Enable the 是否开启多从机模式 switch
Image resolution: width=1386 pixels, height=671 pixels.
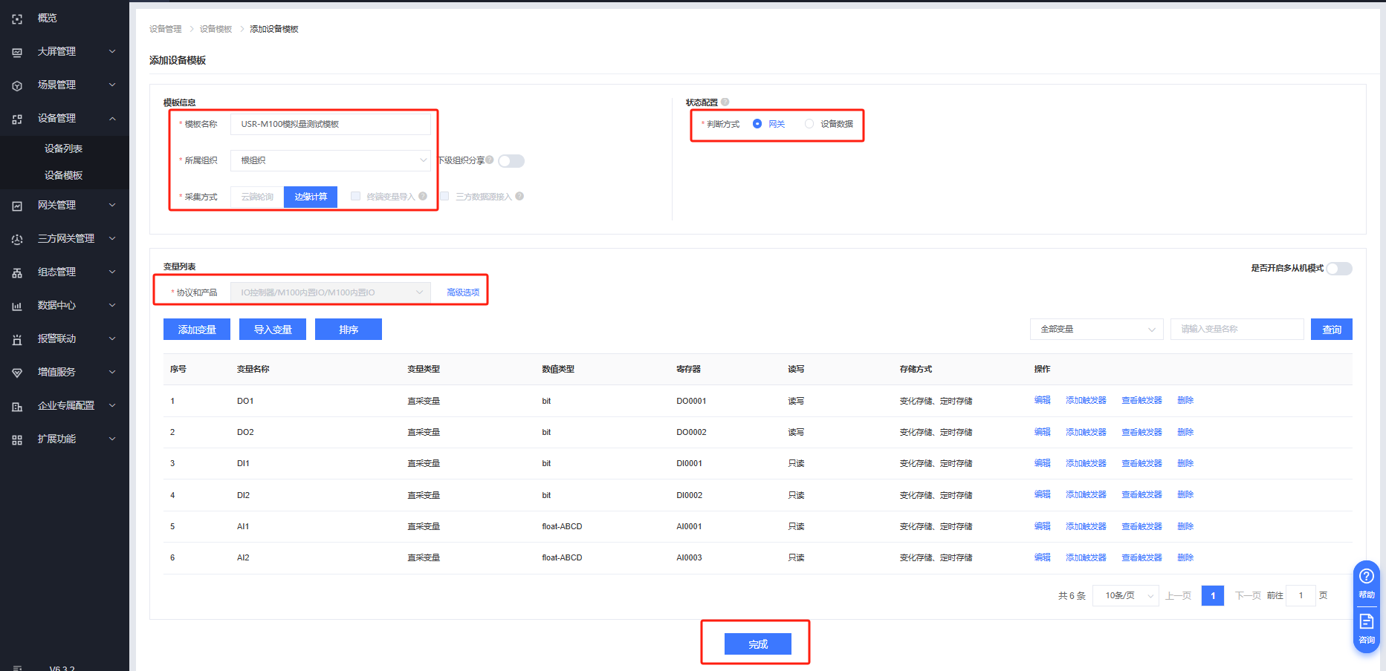coord(1339,269)
